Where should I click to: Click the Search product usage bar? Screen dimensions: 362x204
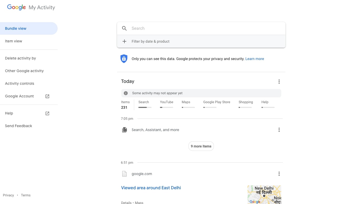pos(145,107)
